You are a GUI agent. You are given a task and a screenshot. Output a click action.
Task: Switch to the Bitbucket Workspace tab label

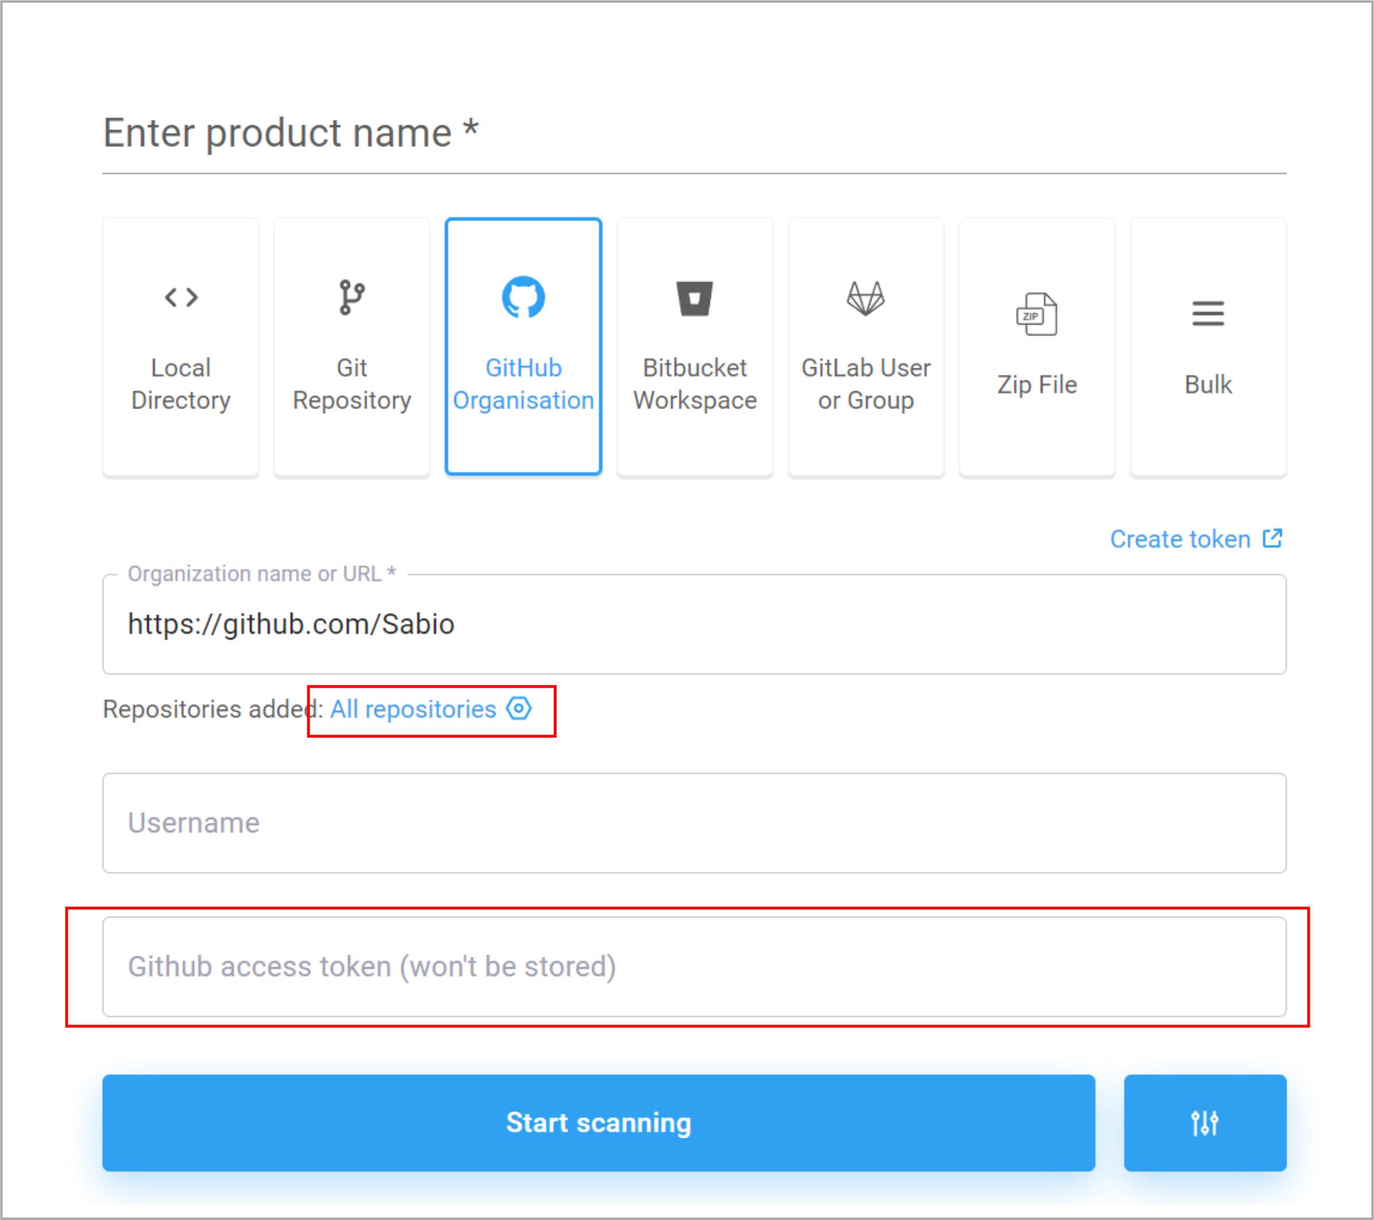(x=694, y=384)
